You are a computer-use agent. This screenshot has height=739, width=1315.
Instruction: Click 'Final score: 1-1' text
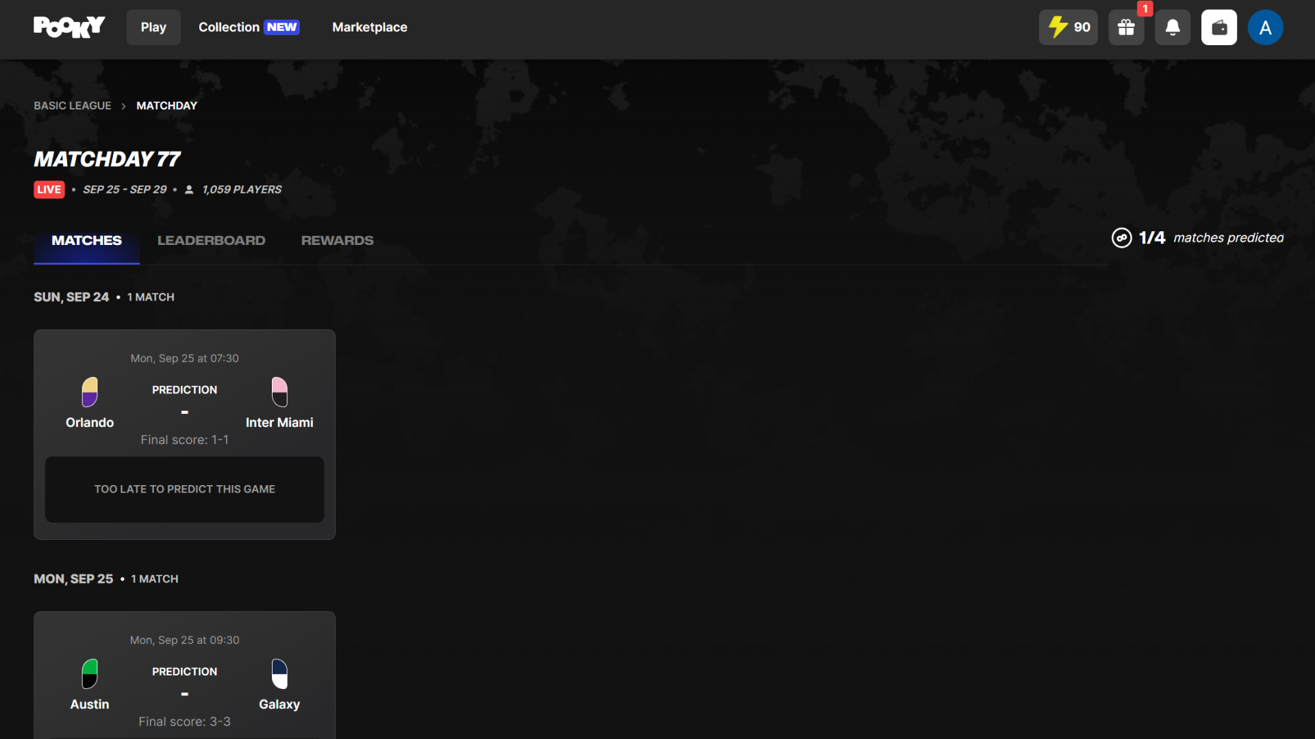(x=184, y=440)
